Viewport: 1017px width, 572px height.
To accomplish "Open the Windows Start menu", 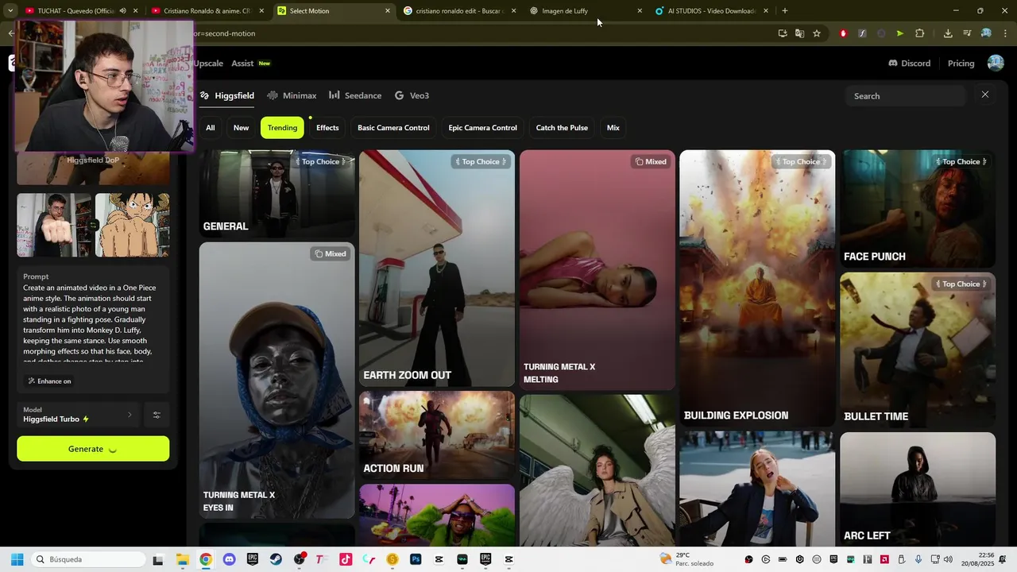I will click(17, 559).
